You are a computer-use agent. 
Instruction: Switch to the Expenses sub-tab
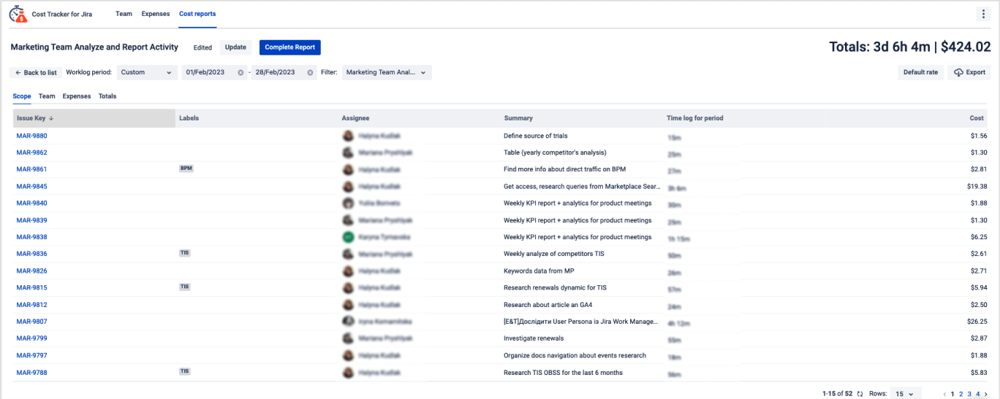[77, 96]
